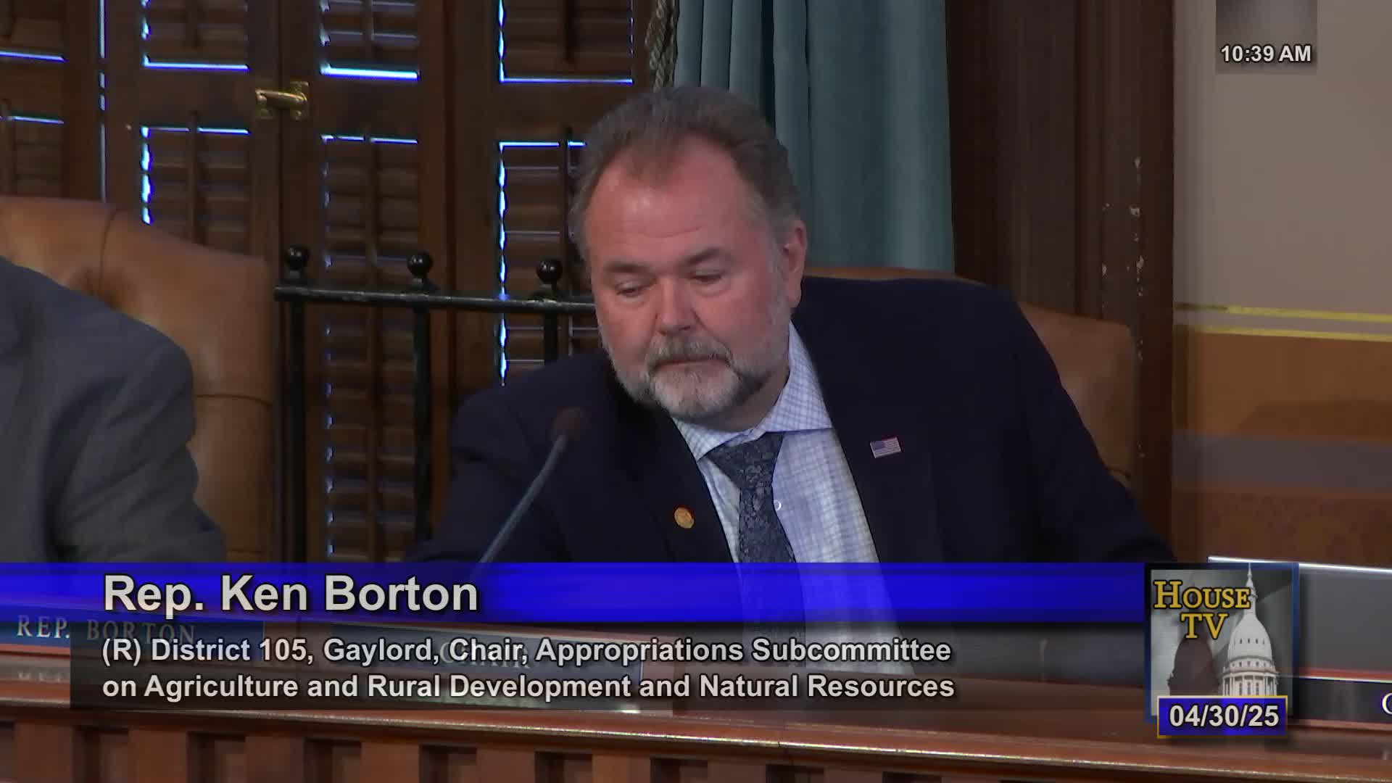Click the 10:39 AM timestamp overlay
1392x783 pixels.
(1265, 54)
